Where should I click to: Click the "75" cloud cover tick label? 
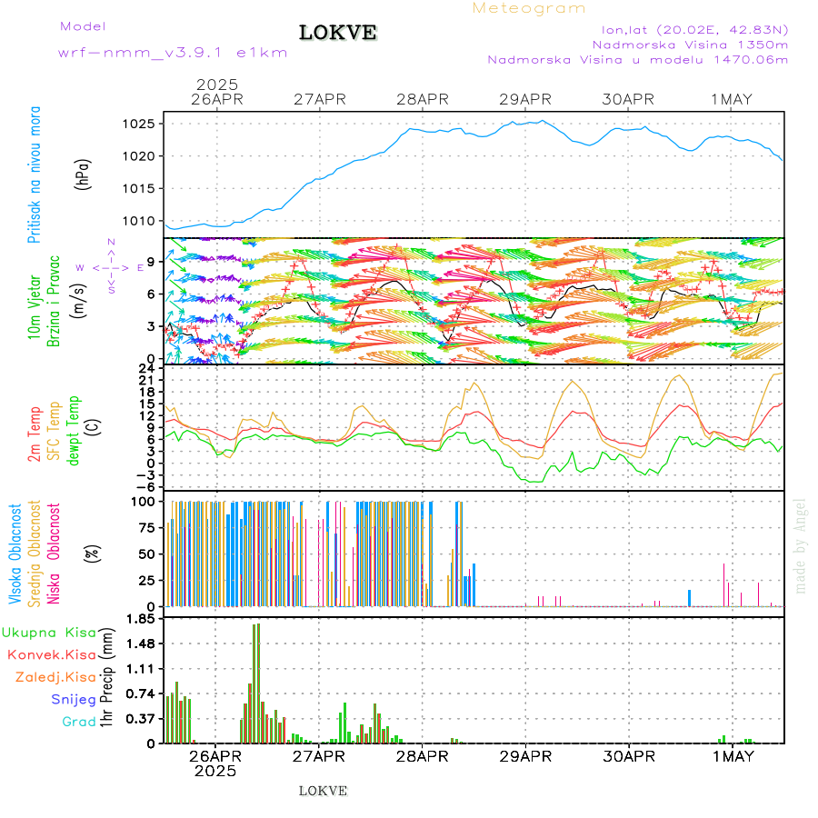(x=147, y=528)
